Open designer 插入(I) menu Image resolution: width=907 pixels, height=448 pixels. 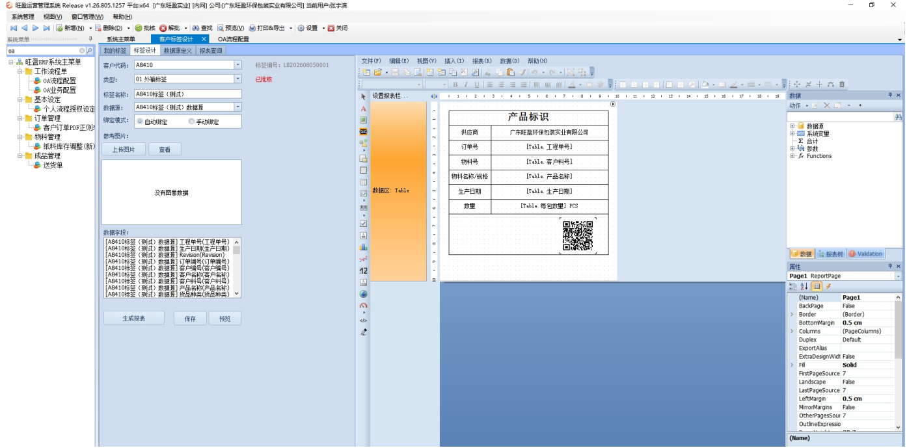coord(454,61)
